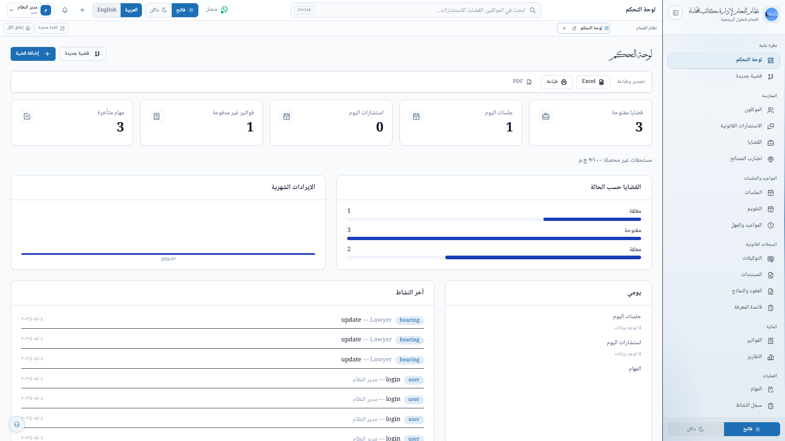Screen dimensions: 785x441
Task: Select فاتح light mode at sidebar bottom
Action: point(752,429)
